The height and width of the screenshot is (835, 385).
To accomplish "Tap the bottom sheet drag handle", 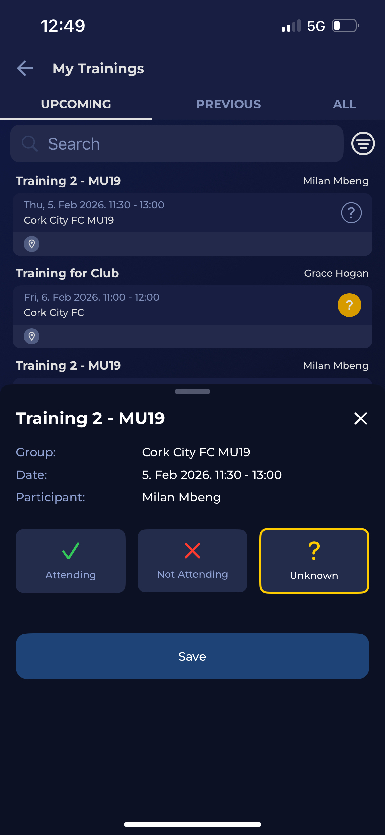I will pyautogui.click(x=192, y=392).
